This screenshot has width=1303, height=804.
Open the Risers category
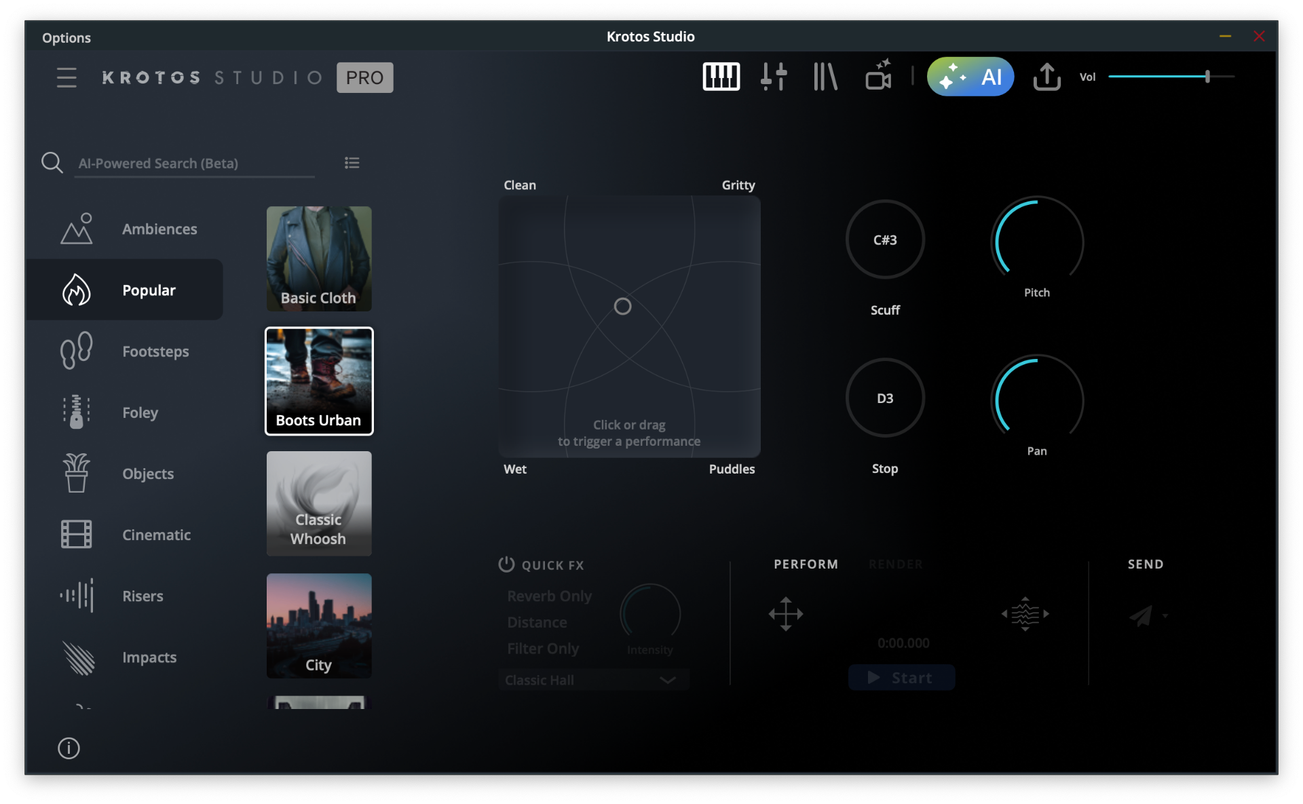click(126, 596)
